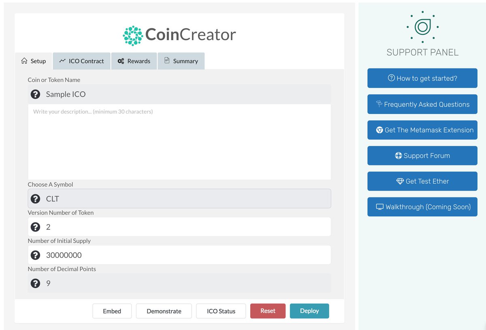The image size is (486, 330).
Task: Click the 'Choose A Symbol' label
Action: [50, 184]
